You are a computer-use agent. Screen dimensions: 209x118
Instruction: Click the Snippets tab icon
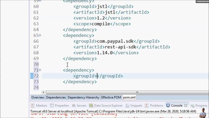[x=127, y=106]
